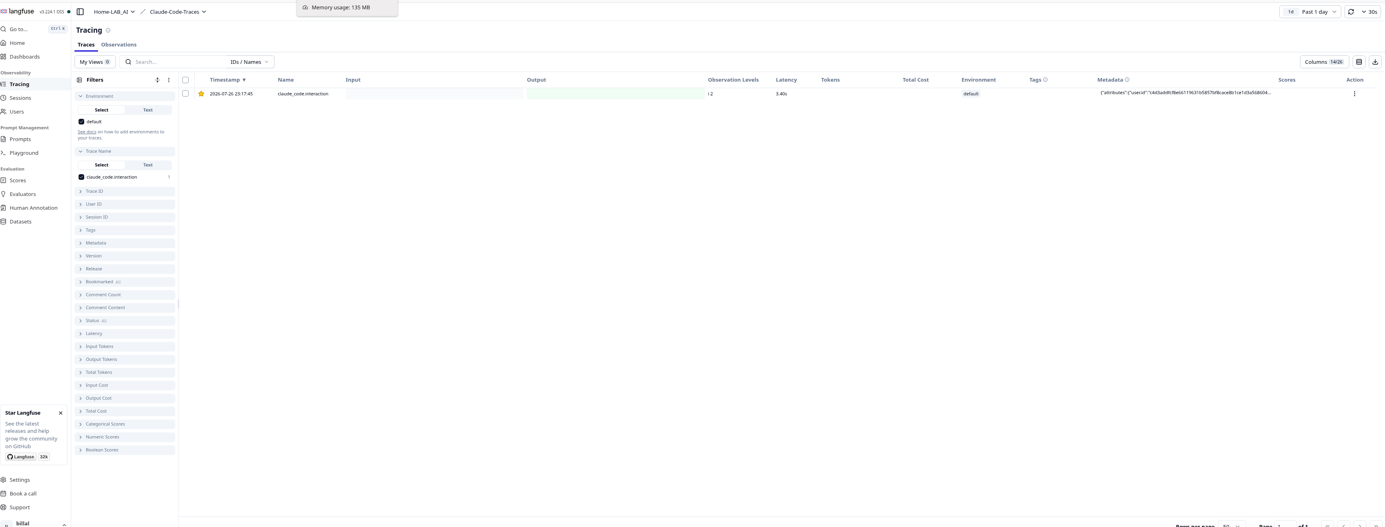Screen dimensions: 1385x527
Task: Switch to the Observations tab
Action: (x=119, y=45)
